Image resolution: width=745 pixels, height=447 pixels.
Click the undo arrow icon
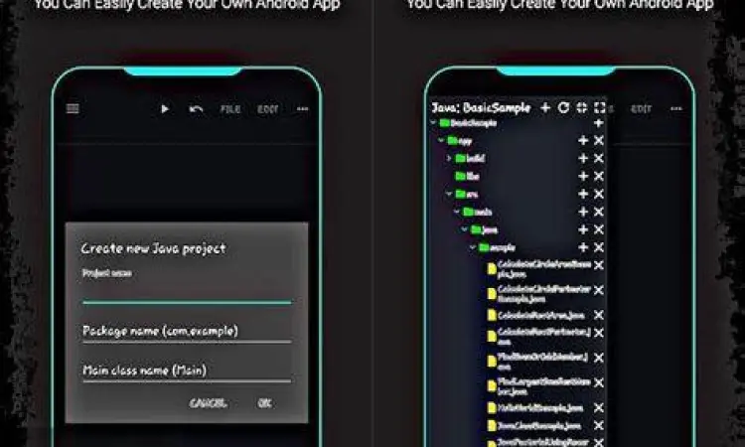click(x=196, y=109)
